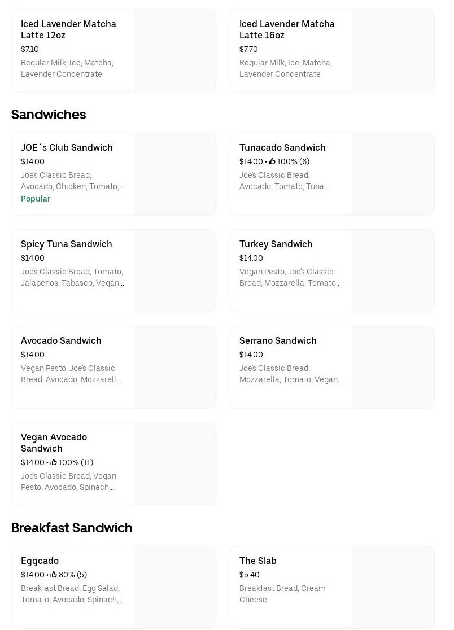Click the Eggcado image placeholder

point(174,587)
